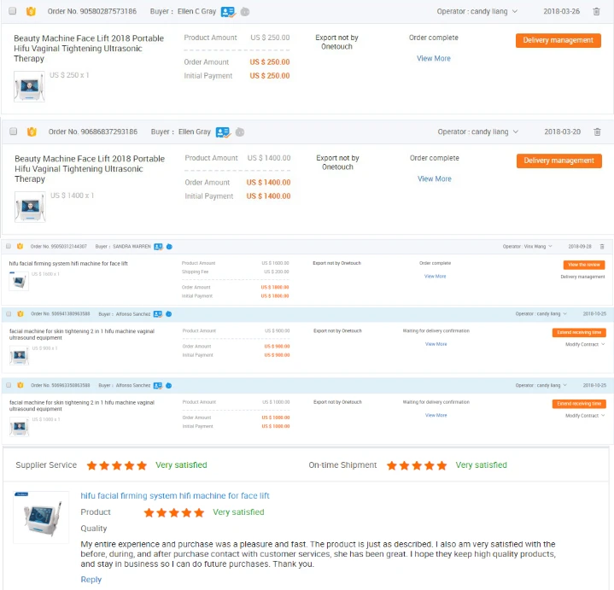Image resolution: width=614 pixels, height=590 pixels.
Task: Click View More on Ellen C Gray's order
Action: pos(434,58)
